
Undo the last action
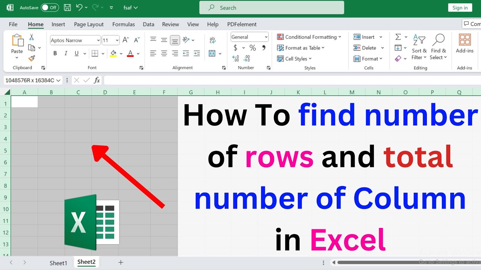click(x=79, y=7)
